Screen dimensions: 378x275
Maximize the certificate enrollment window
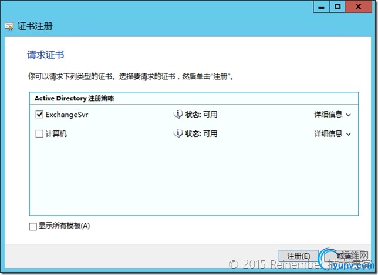[338, 7]
